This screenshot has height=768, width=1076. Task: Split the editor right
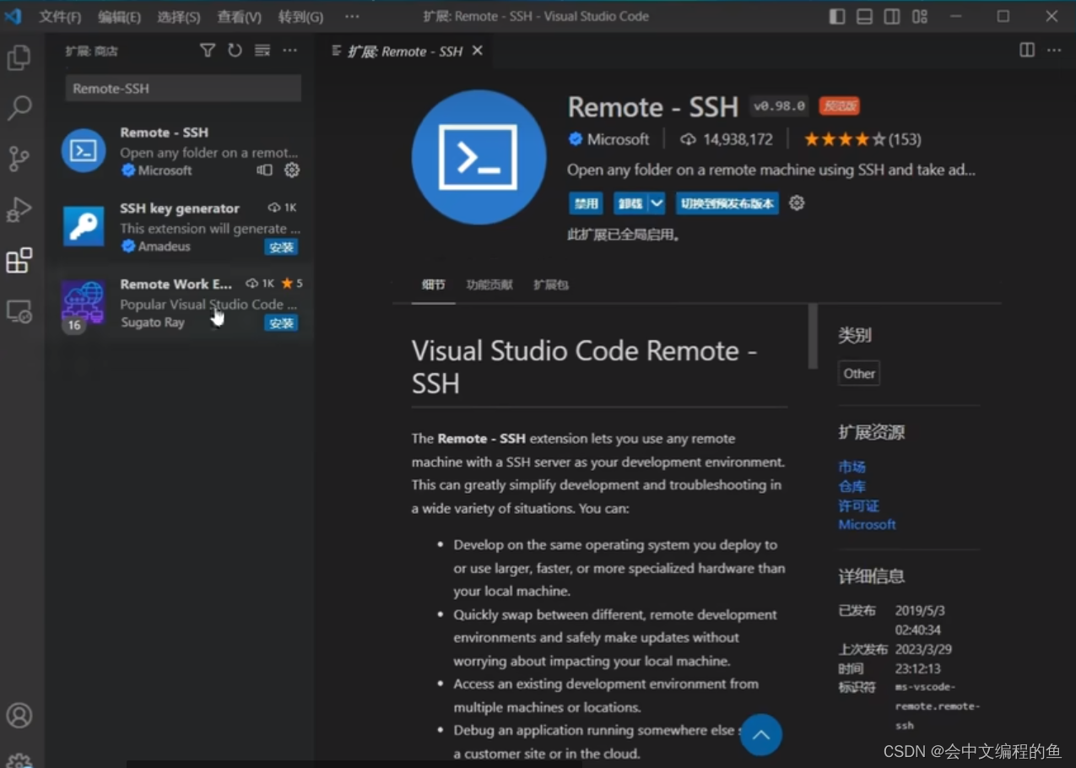1027,50
